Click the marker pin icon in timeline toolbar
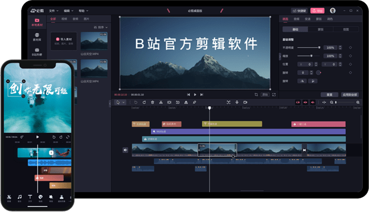This screenshot has height=212, width=369. click(x=194, y=102)
